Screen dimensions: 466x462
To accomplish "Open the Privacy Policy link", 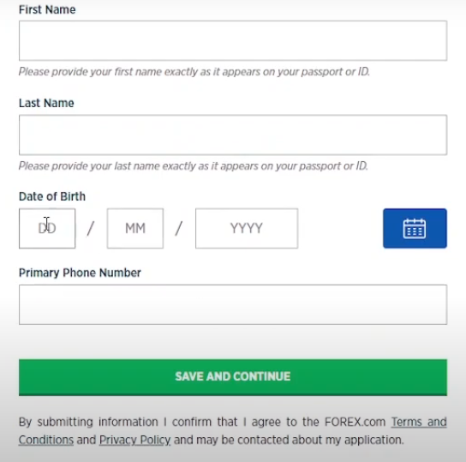I will 135,440.
